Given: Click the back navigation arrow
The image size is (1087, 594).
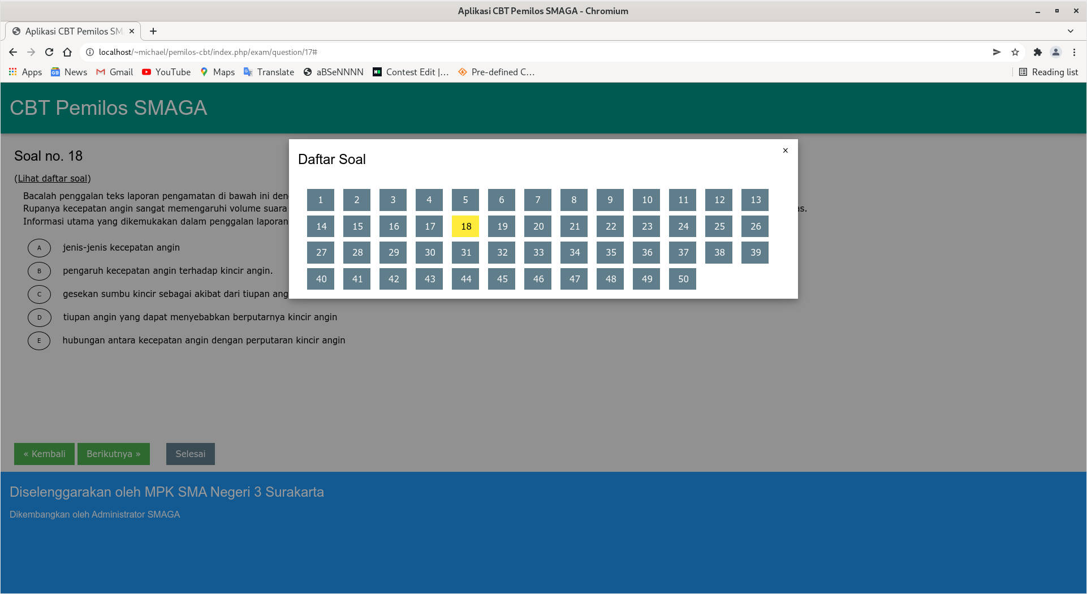Looking at the screenshot, I should coord(13,52).
